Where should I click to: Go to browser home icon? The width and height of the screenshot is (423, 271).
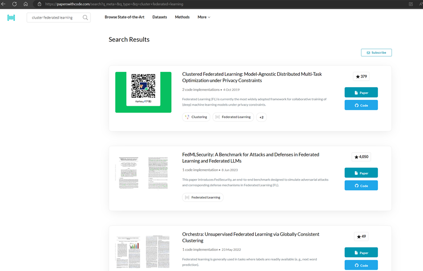click(x=26, y=4)
